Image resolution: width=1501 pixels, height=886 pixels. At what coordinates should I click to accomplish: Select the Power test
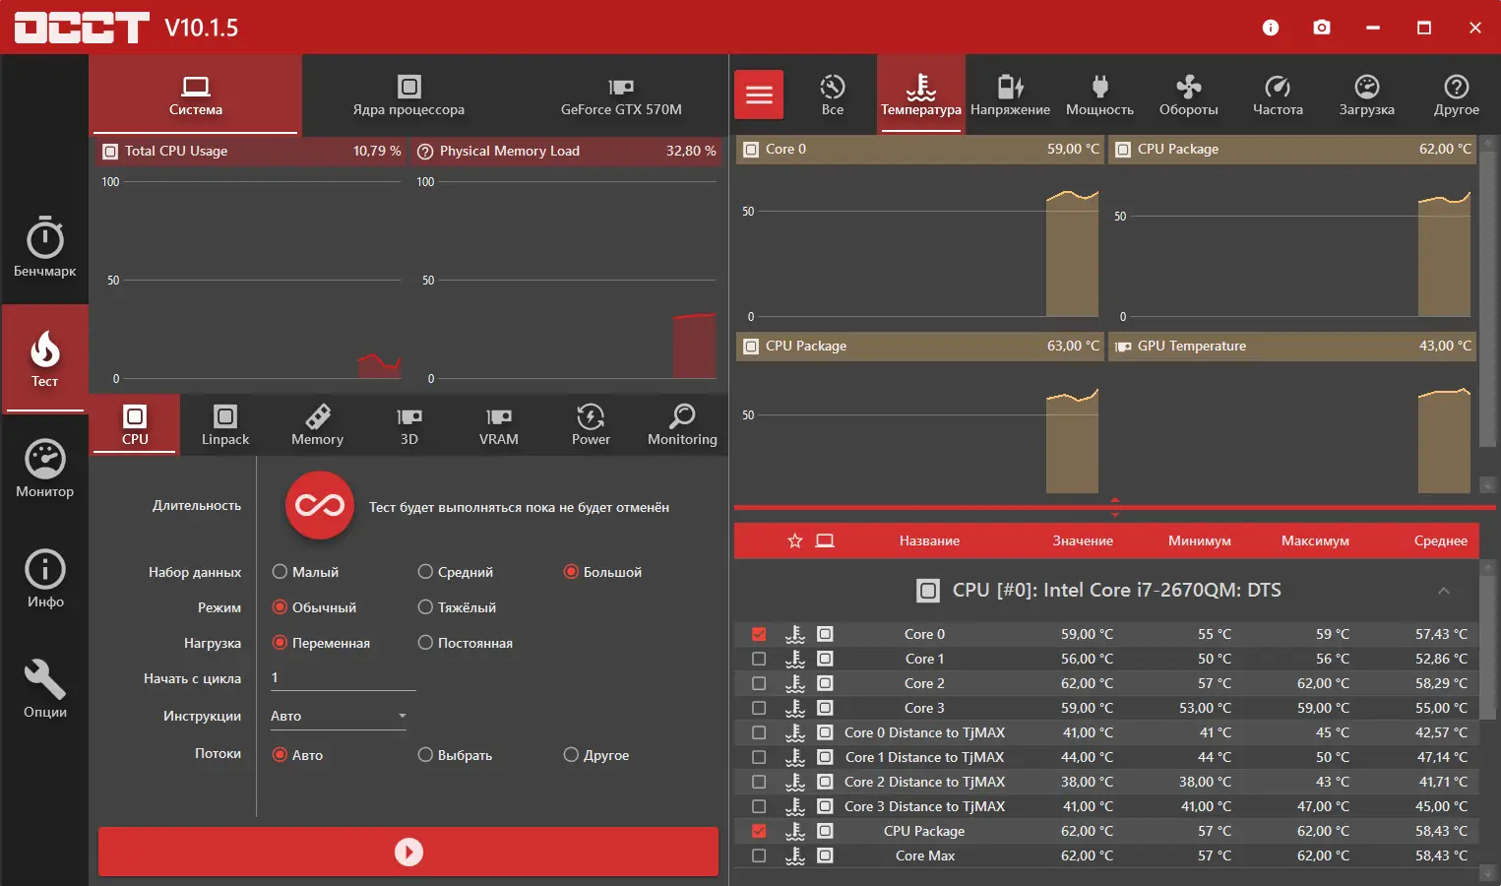click(591, 424)
